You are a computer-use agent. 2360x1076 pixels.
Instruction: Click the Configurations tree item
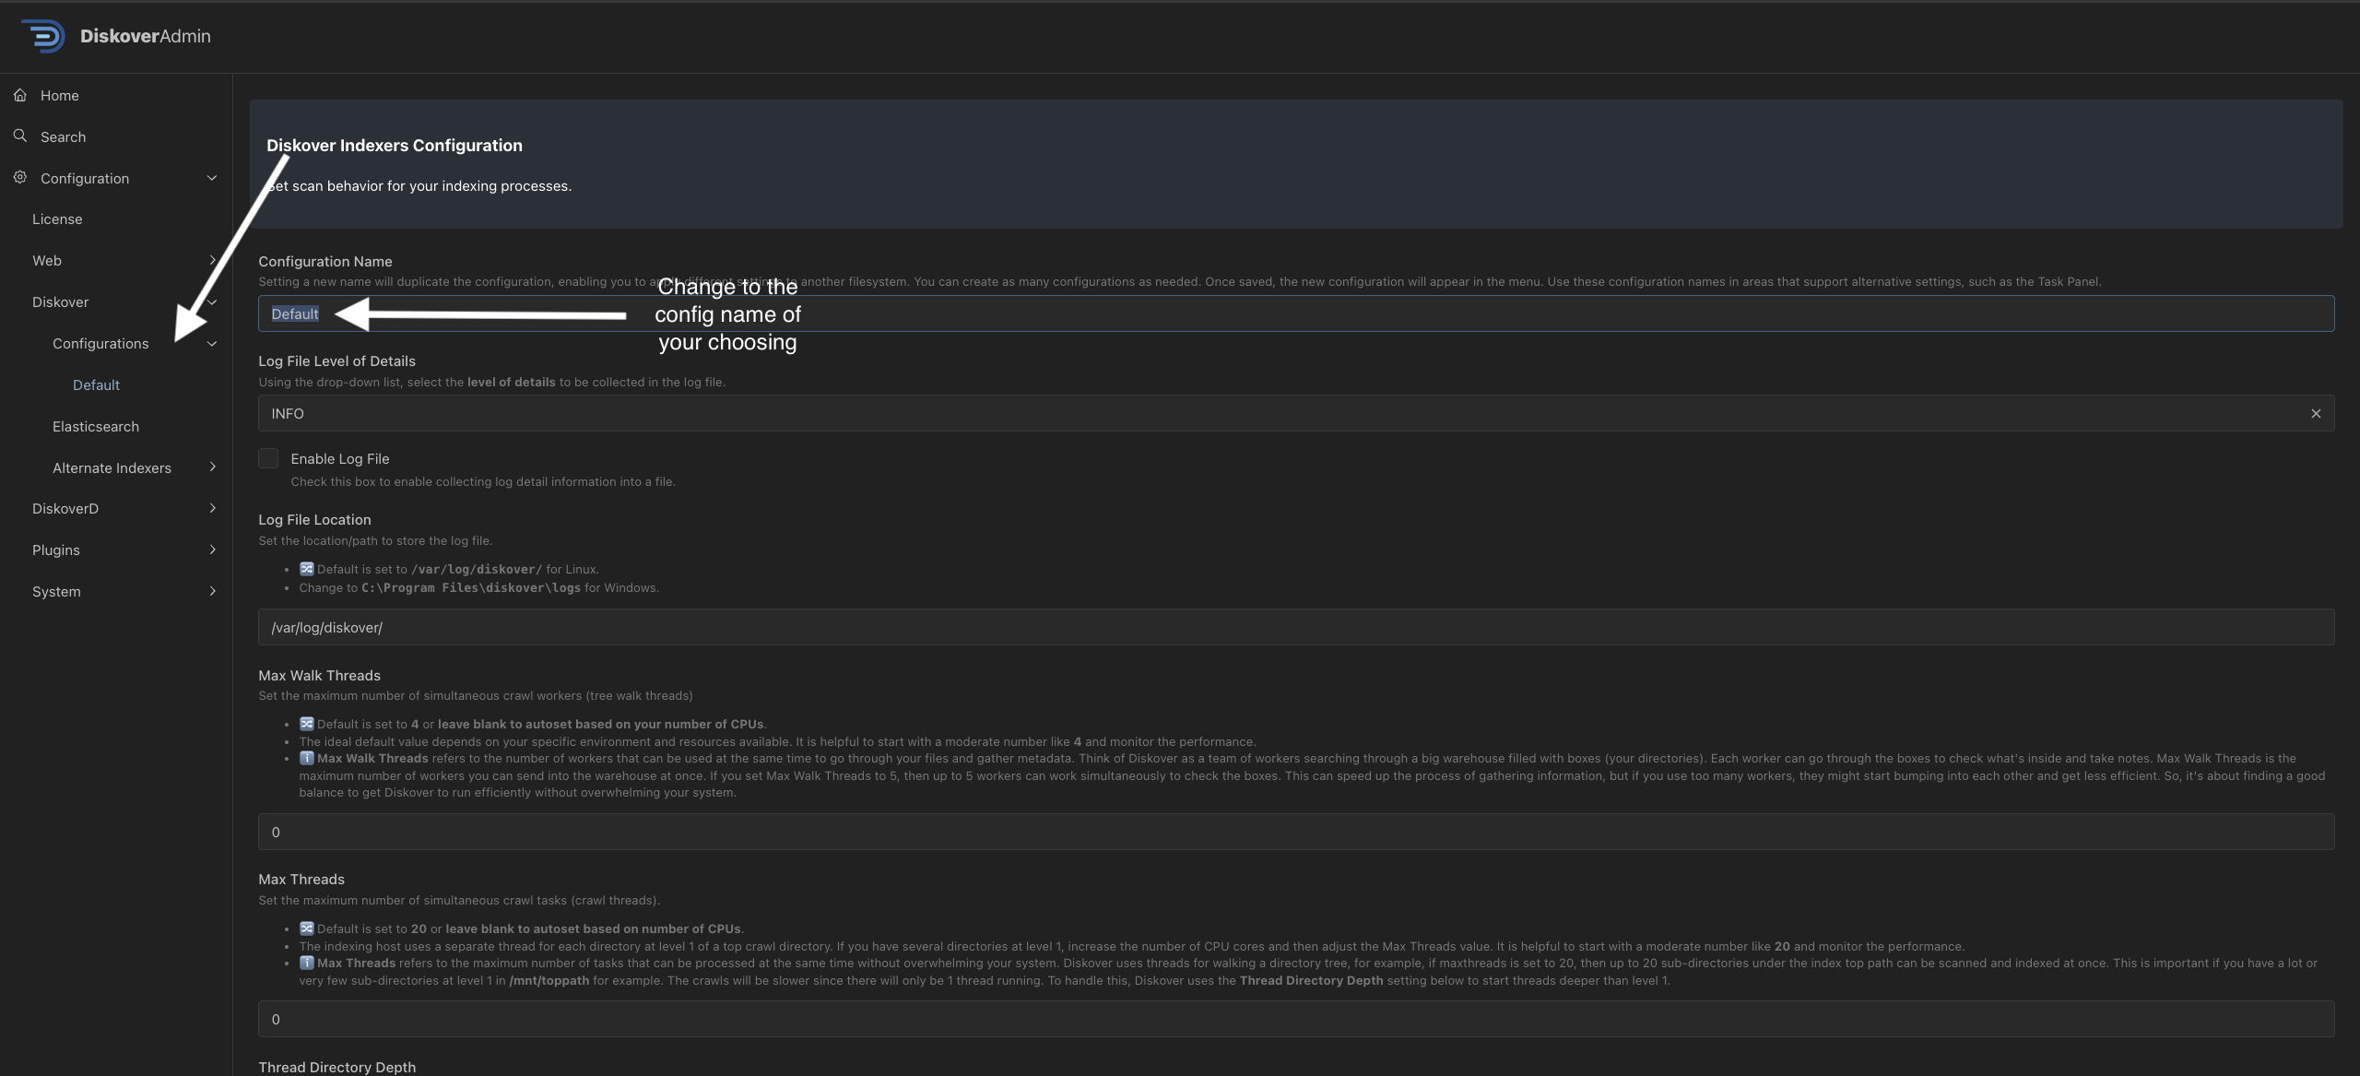coord(100,343)
